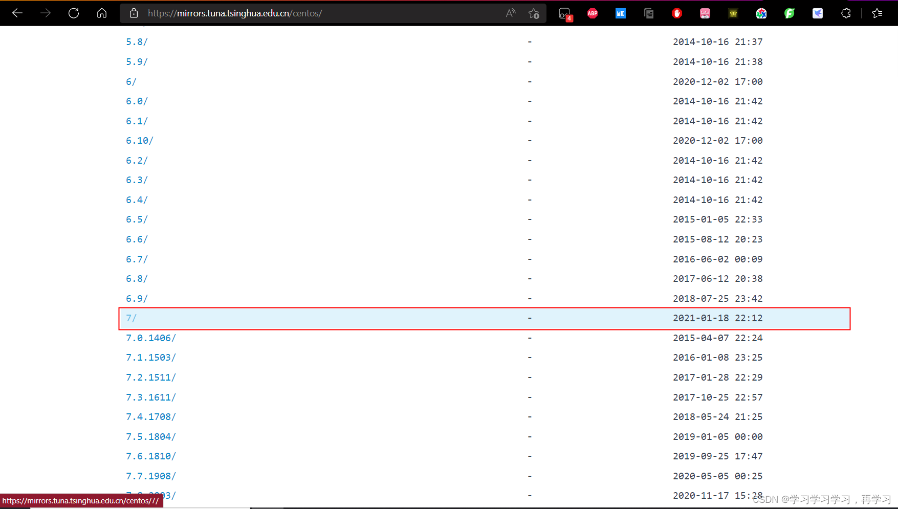Click the date 2020-05-05 00:25
Screen dimensions: 898x509
click(717, 476)
